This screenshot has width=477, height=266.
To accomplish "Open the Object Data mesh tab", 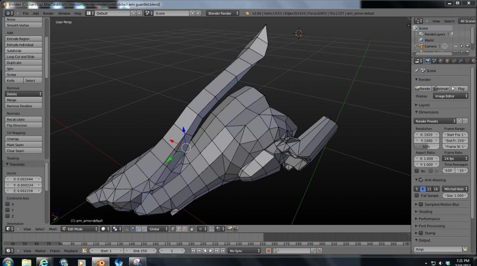I will [467, 61].
